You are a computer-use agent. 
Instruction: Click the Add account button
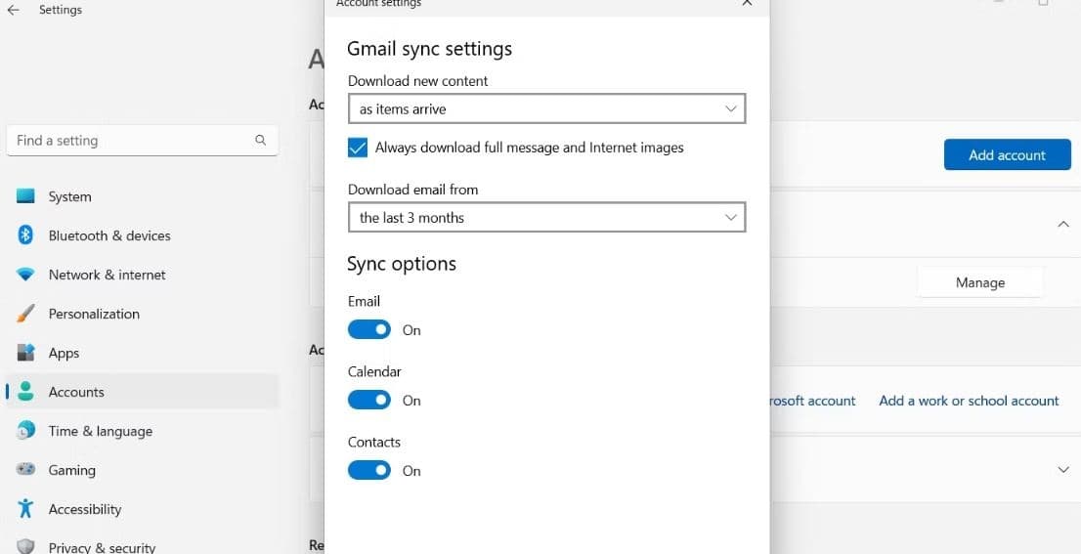pyautogui.click(x=1008, y=155)
